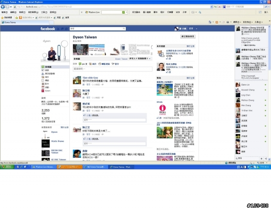The width and height of the screenshot is (271, 209).
Task: Click the IE command bar Home icon
Action: 210,22
